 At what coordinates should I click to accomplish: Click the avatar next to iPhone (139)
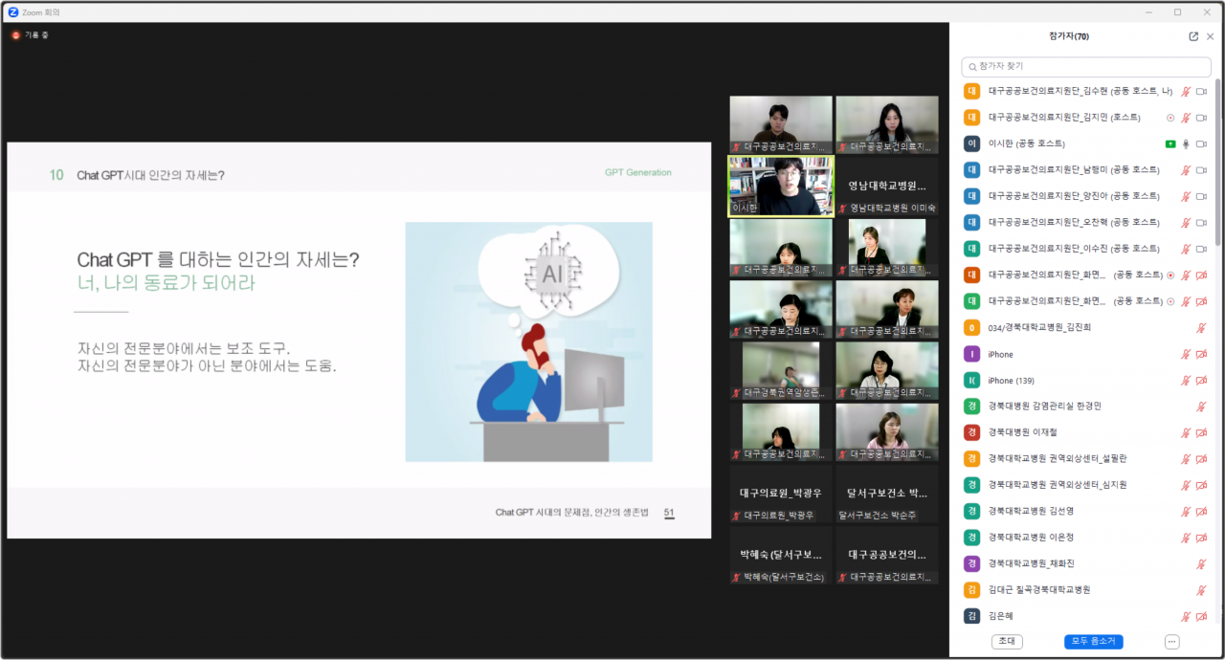click(972, 380)
